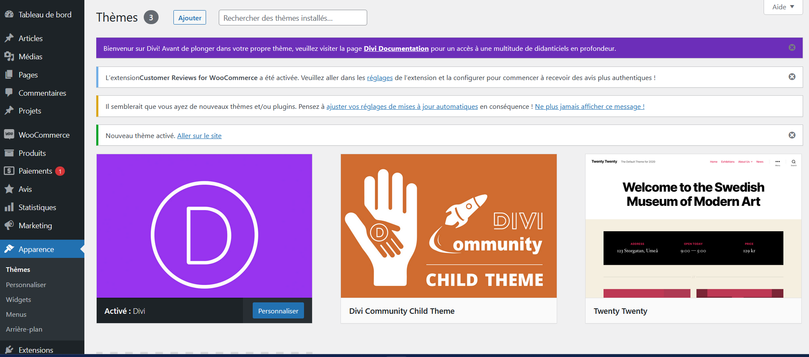Open the Menus submenu item
The image size is (809, 357).
coord(16,314)
